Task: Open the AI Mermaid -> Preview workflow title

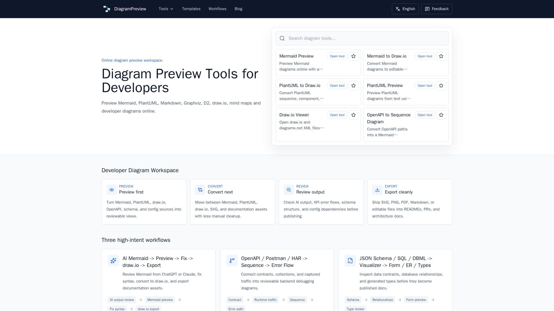Action: coord(158,262)
